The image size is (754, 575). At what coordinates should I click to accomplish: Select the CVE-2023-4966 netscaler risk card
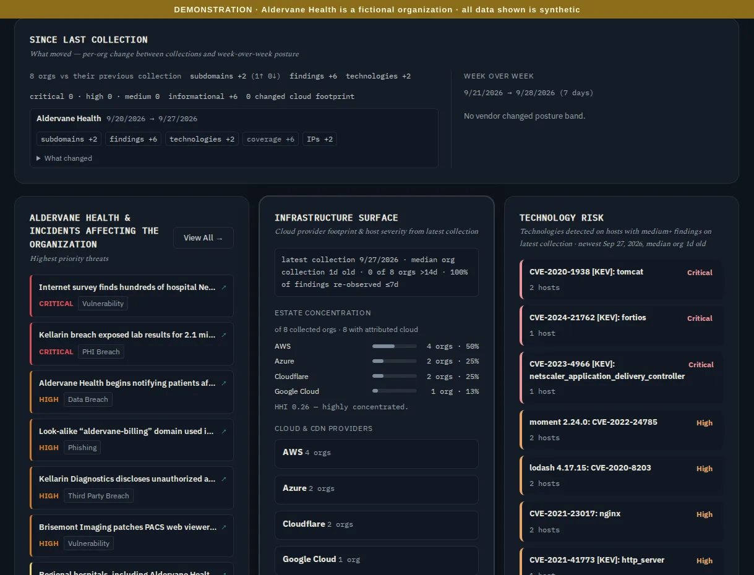coord(622,377)
